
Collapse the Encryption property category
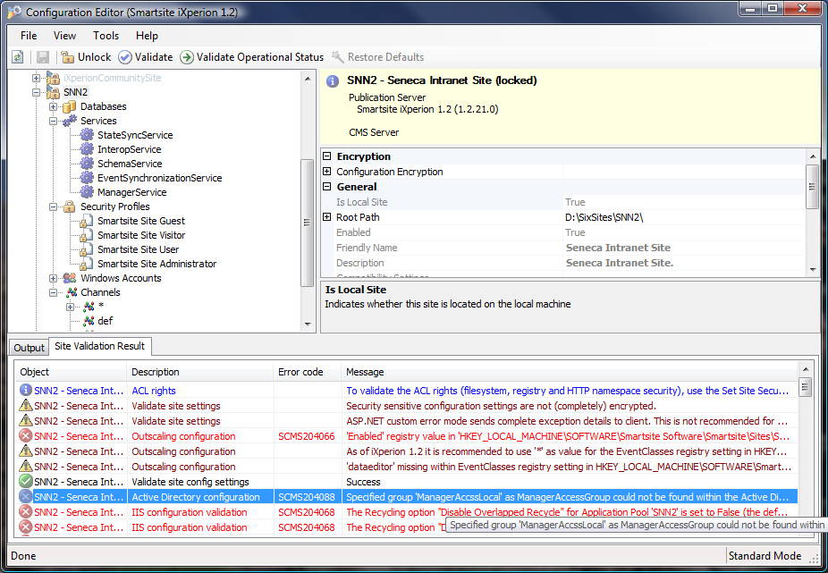(327, 156)
